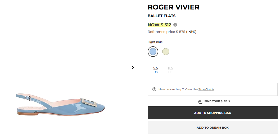Select the Light blue color swatch
Screen dimensions: 280x135
pyautogui.click(x=153, y=52)
